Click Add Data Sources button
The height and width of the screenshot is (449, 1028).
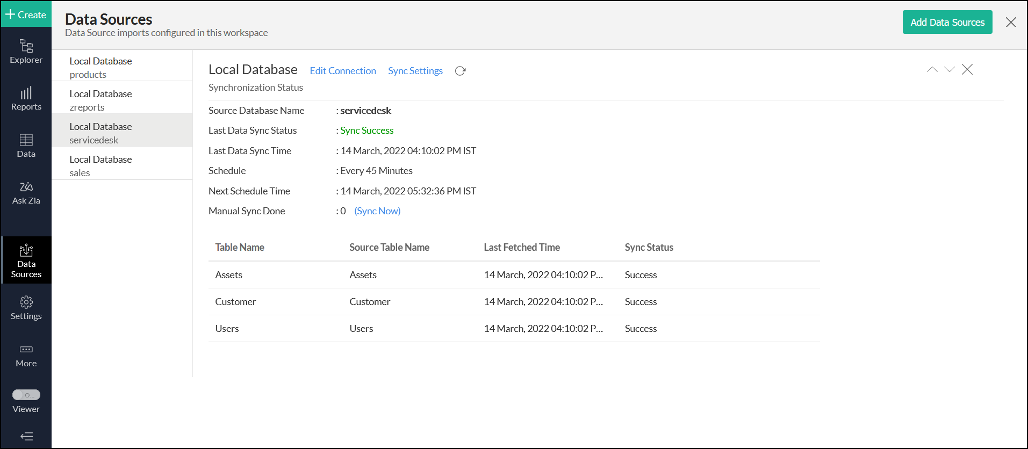(947, 22)
